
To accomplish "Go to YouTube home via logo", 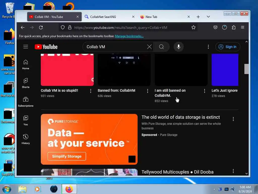I will 46,47.
